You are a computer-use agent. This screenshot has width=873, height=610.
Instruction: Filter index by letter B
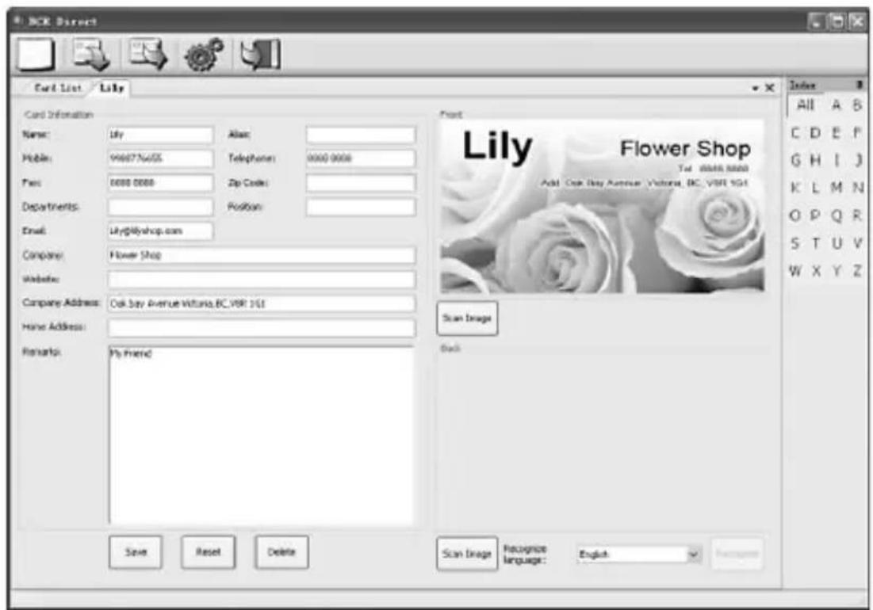pos(857,105)
